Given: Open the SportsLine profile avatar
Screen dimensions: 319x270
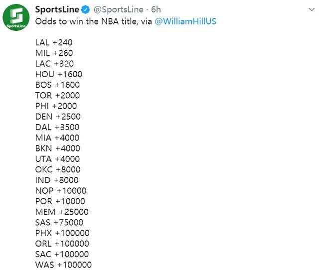Looking at the screenshot, I should coord(16,17).
